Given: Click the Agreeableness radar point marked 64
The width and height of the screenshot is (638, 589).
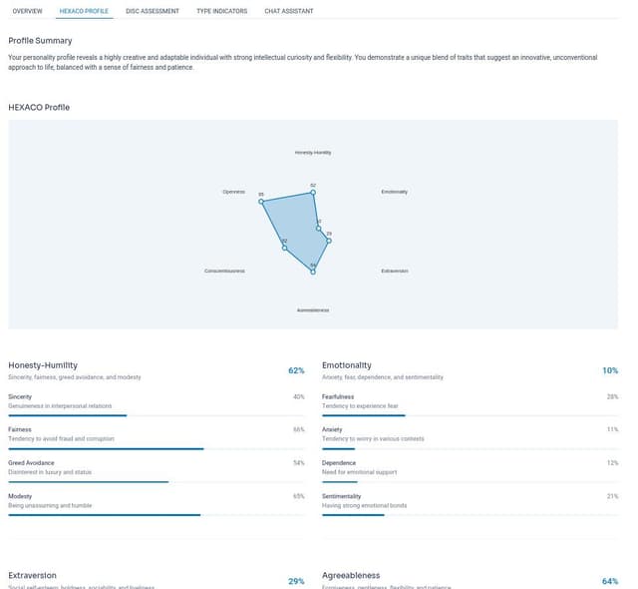Looking at the screenshot, I should [313, 272].
